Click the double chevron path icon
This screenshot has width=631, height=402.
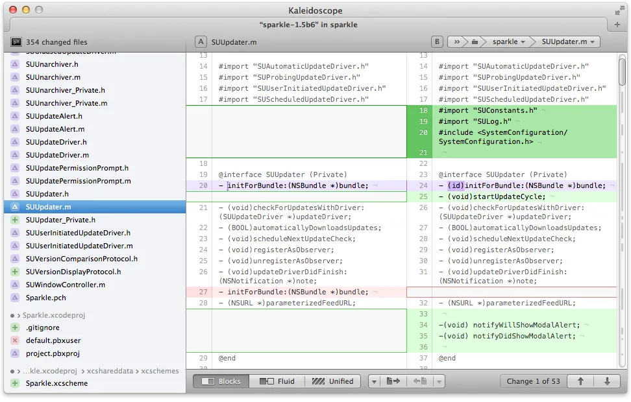(x=457, y=41)
